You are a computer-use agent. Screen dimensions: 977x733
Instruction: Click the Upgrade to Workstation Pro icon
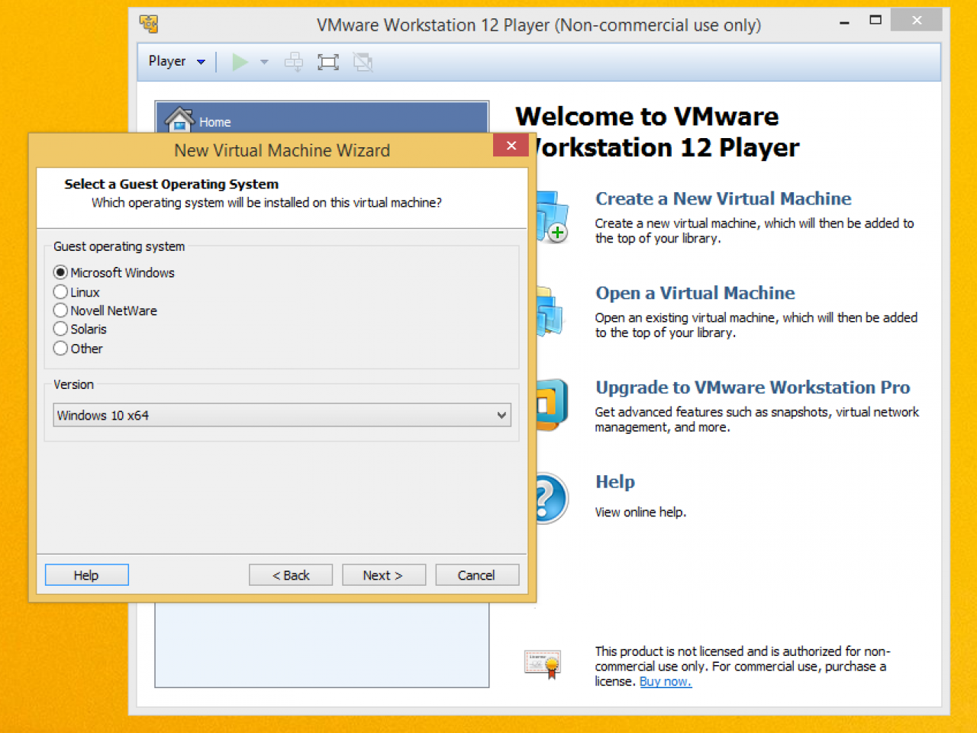[x=552, y=405]
